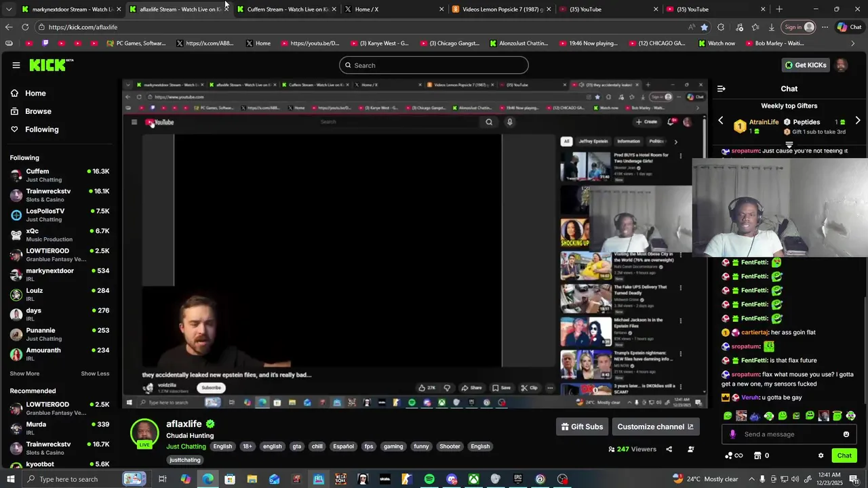Click the green Chat send button
868x488 pixels.
pos(844,455)
